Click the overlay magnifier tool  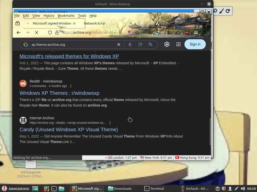point(215,11)
